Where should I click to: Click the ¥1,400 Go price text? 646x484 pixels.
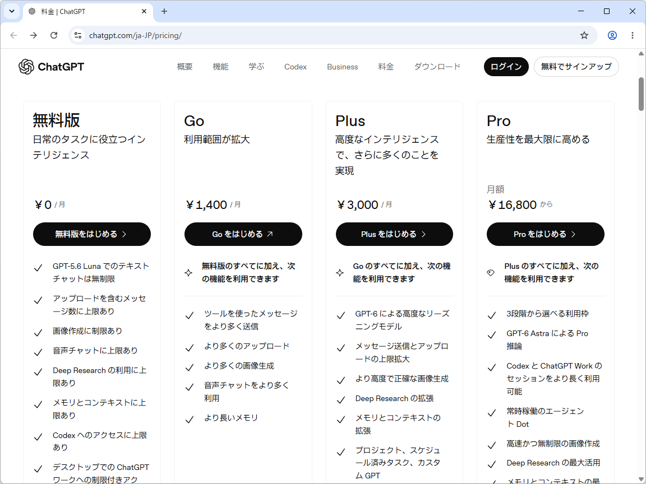206,204
